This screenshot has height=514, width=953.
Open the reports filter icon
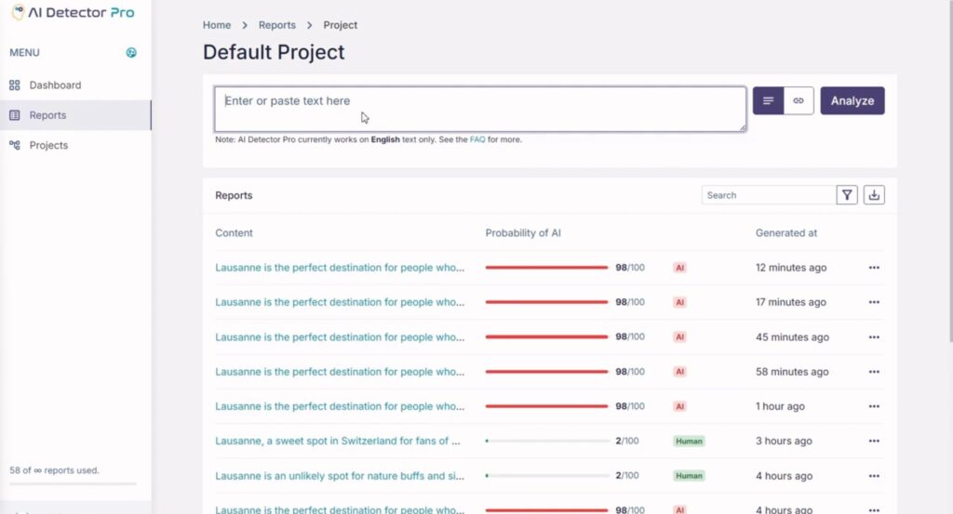847,195
